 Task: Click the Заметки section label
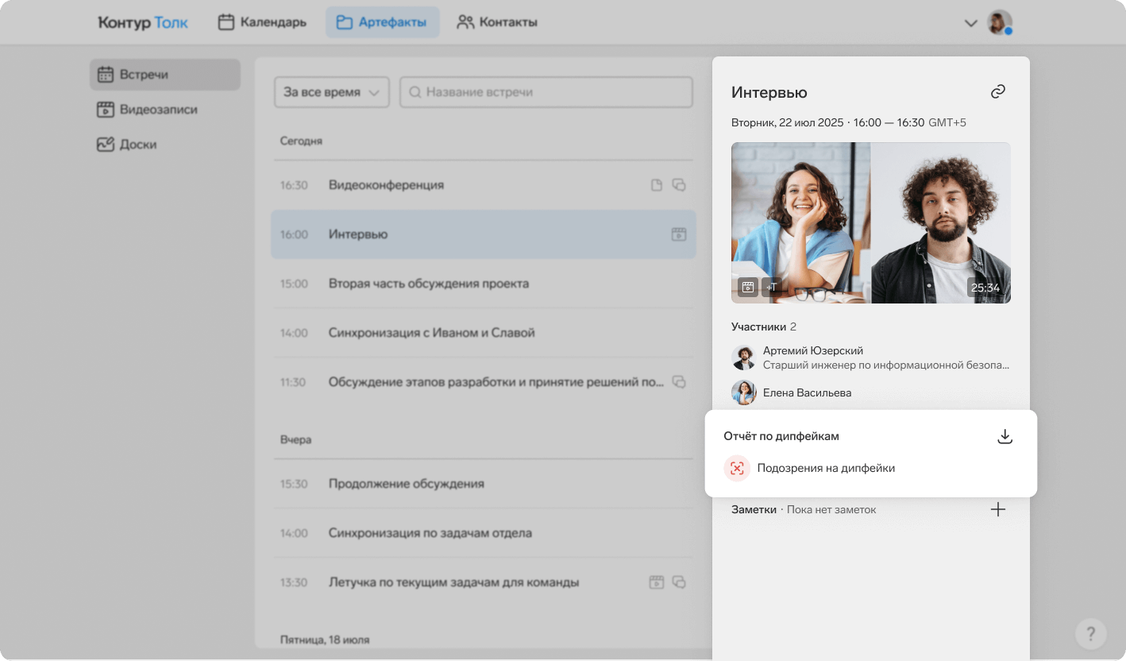click(x=754, y=509)
